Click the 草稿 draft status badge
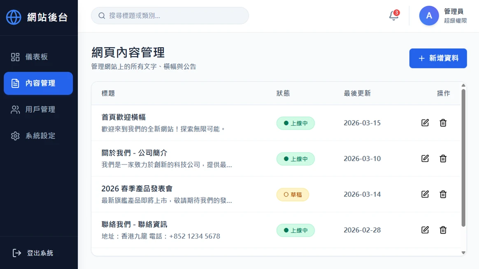 point(293,194)
